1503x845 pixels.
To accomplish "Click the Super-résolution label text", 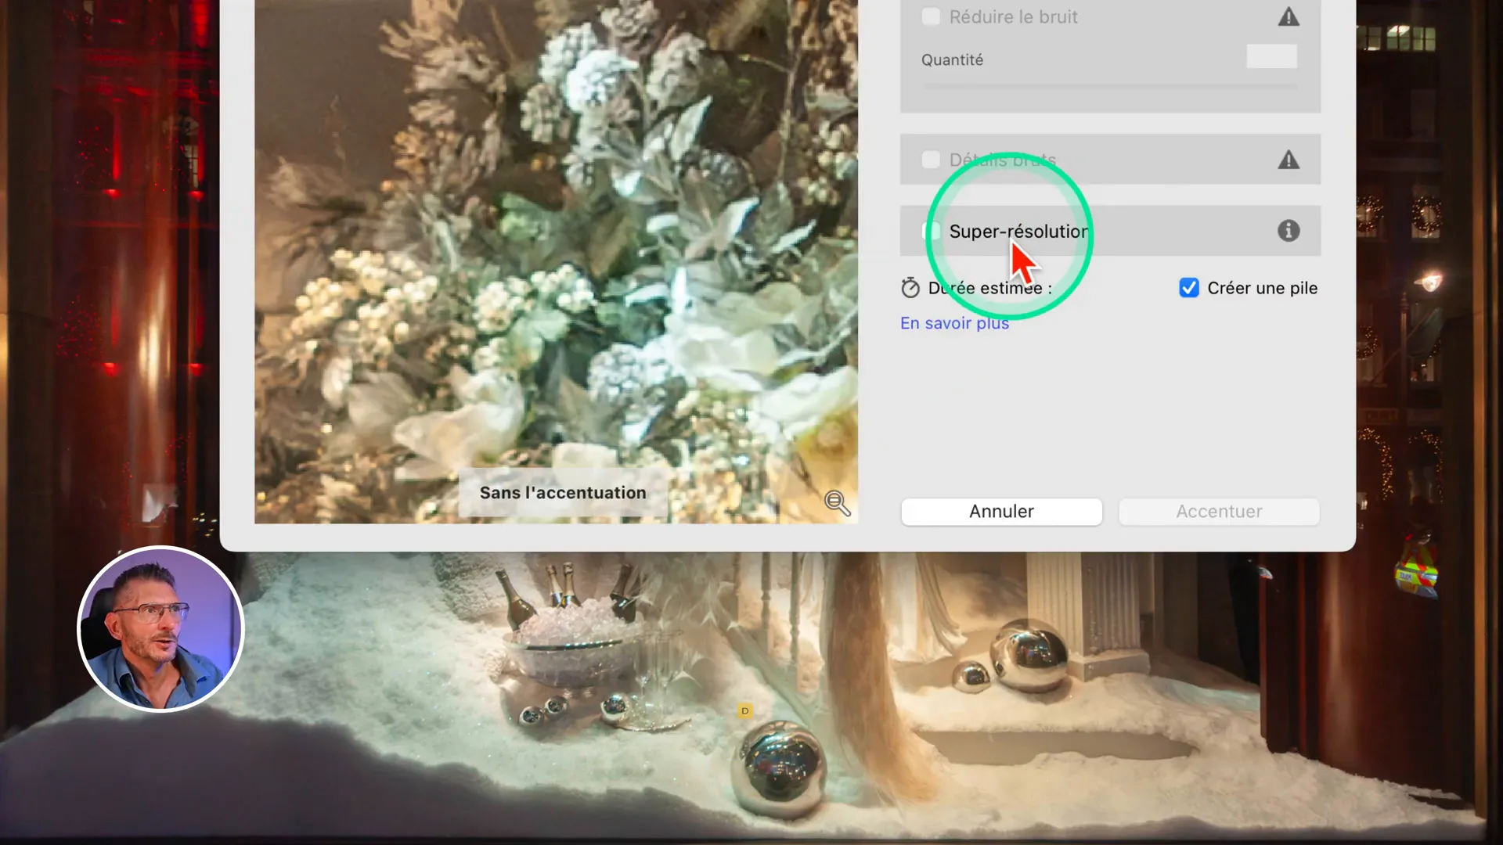I will tap(1018, 232).
